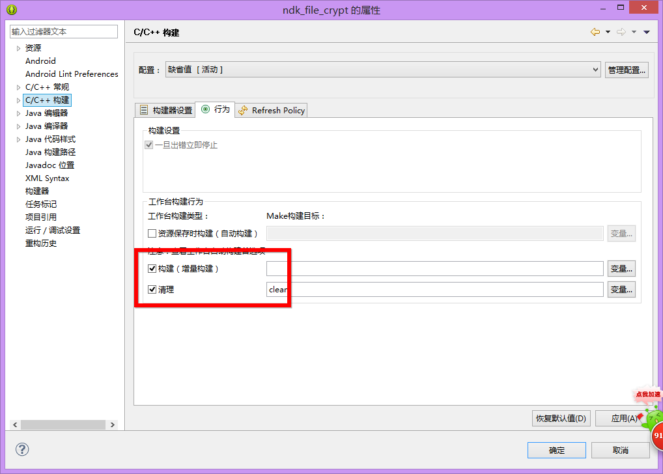Expand the C/C++ 常规 tree node
The width and height of the screenshot is (663, 474).
[18, 87]
